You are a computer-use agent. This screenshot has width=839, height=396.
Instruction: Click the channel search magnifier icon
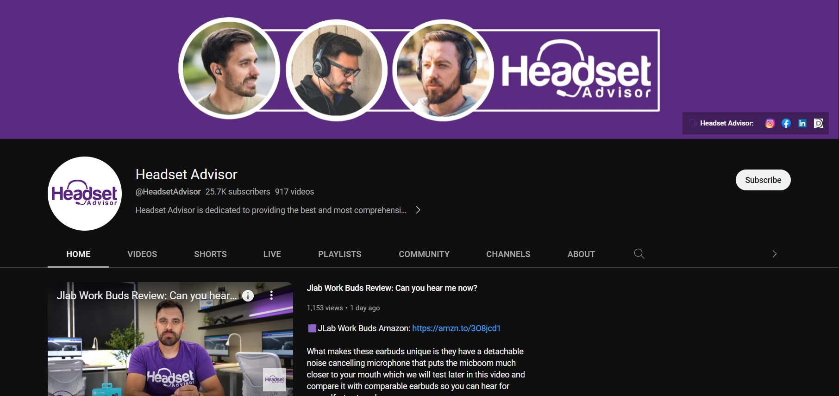coord(639,254)
